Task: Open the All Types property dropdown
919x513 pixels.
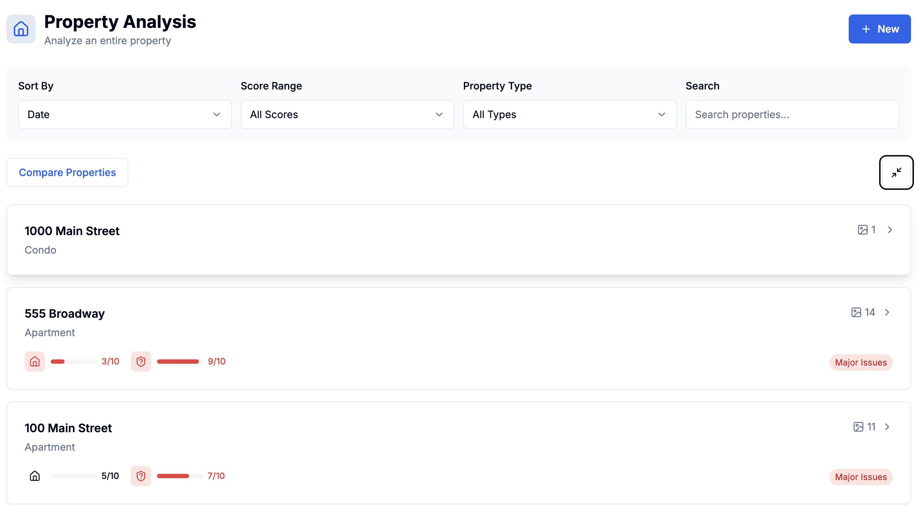Action: tap(570, 114)
